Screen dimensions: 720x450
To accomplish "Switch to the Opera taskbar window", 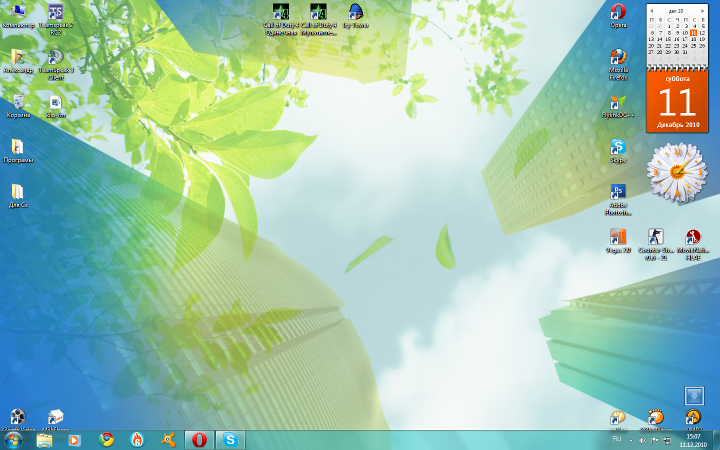I will pyautogui.click(x=199, y=440).
